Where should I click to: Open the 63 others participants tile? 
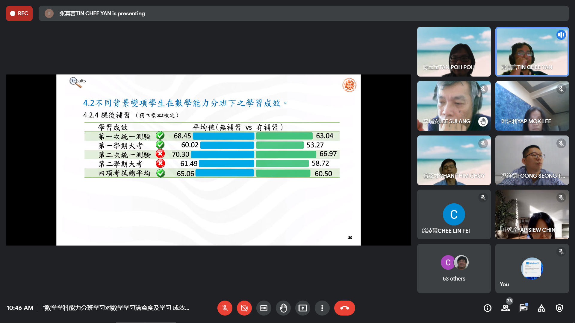point(454,269)
